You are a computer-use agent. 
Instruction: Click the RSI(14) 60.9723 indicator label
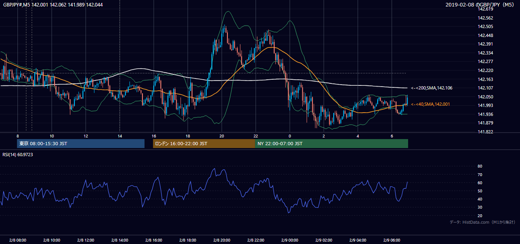[x=17, y=155]
